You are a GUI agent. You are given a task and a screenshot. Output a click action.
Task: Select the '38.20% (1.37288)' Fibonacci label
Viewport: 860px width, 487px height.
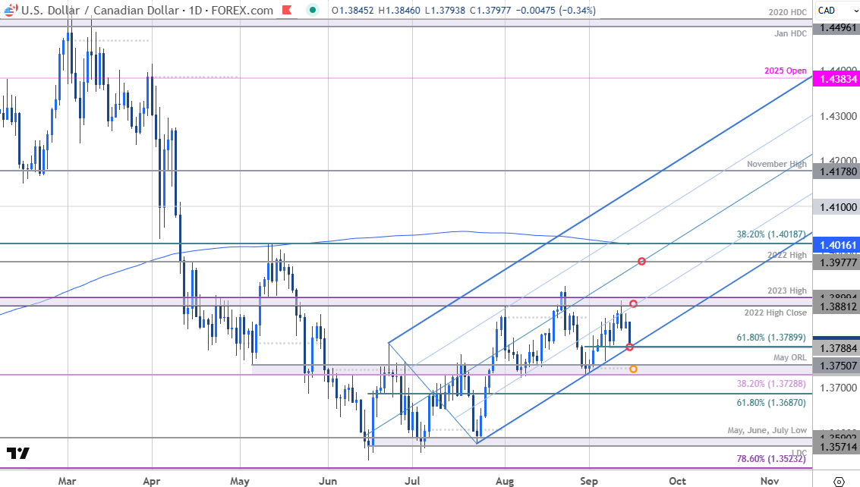click(772, 384)
